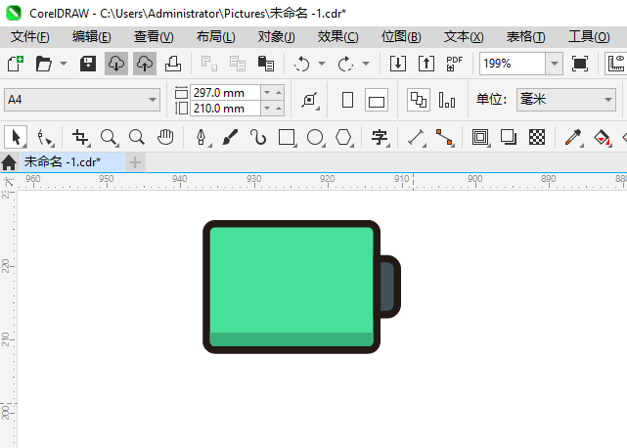627x448 pixels.
Task: Undo the last action
Action: 301,64
